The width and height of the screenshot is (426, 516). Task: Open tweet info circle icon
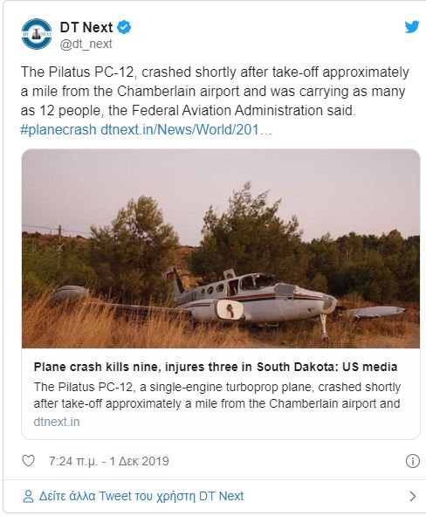(x=413, y=461)
